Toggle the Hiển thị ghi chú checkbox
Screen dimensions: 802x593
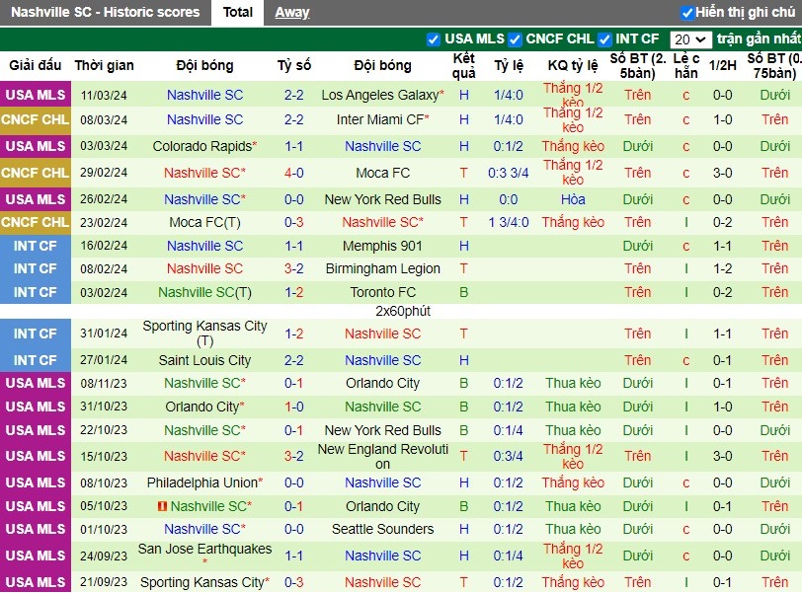pyautogui.click(x=686, y=13)
